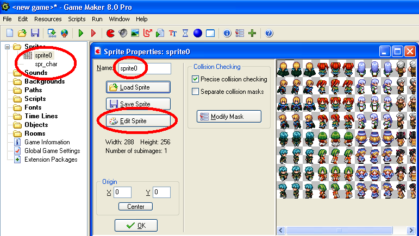
Task: Click the sprite preview image
Action: click(x=347, y=129)
